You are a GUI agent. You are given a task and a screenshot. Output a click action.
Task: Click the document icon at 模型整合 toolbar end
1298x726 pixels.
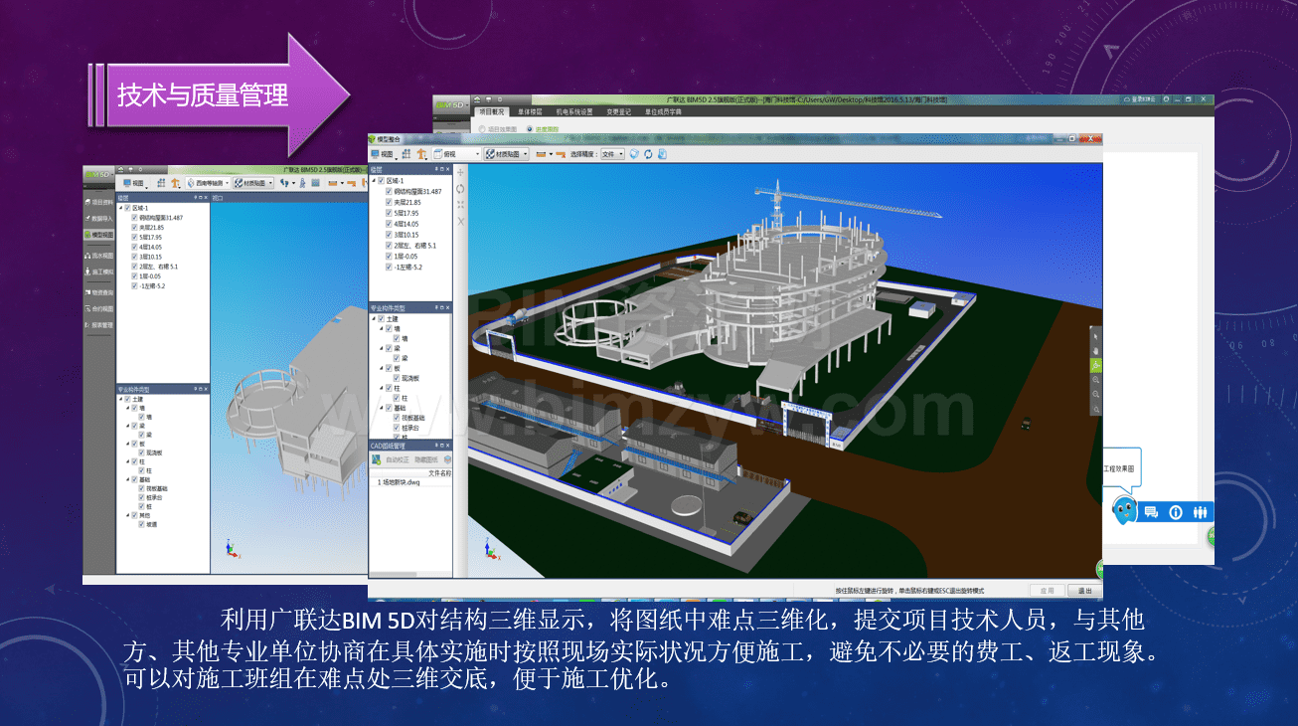click(x=662, y=154)
